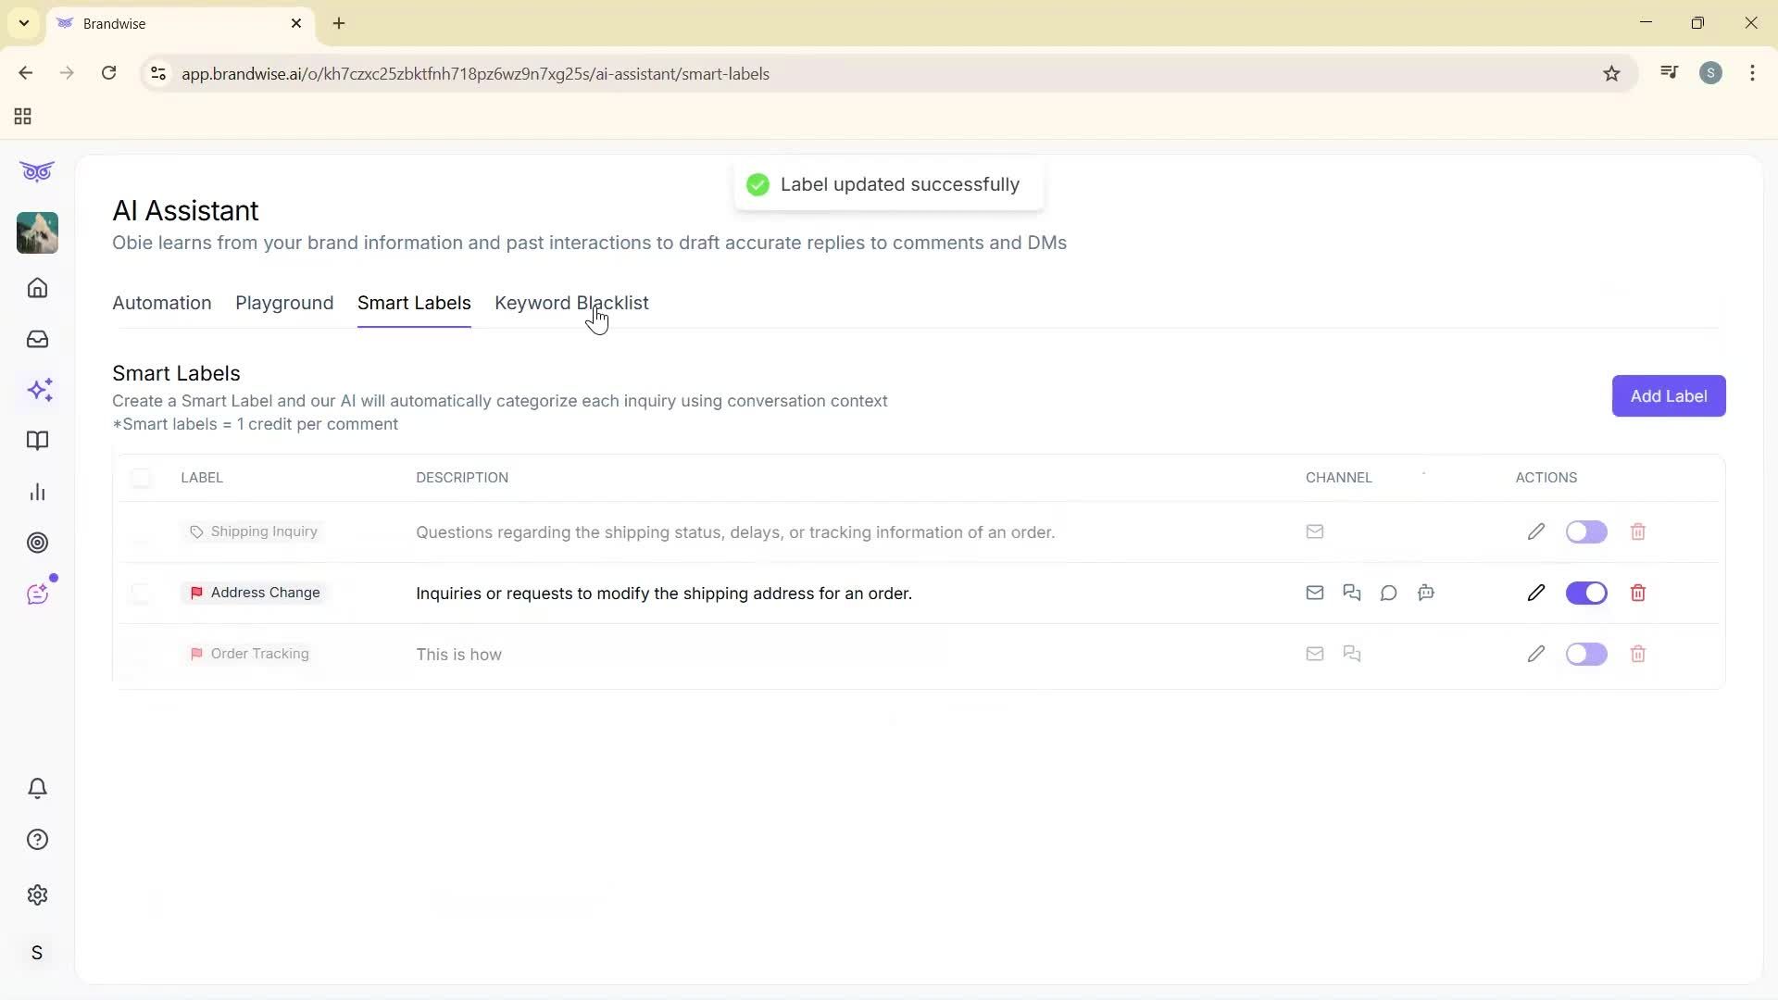
Task: Edit the Shipping Inquiry label
Action: click(x=1535, y=531)
